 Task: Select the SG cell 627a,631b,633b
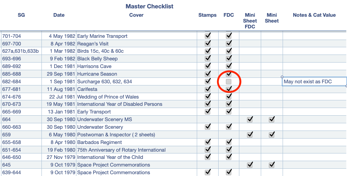tap(21, 51)
